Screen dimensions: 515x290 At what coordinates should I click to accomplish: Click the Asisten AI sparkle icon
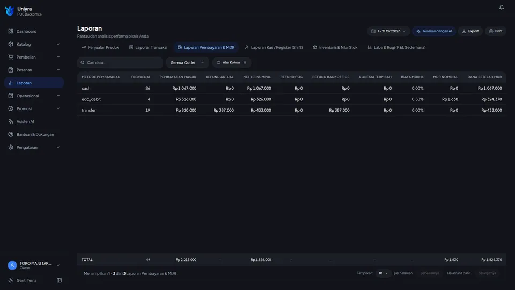(x=11, y=121)
